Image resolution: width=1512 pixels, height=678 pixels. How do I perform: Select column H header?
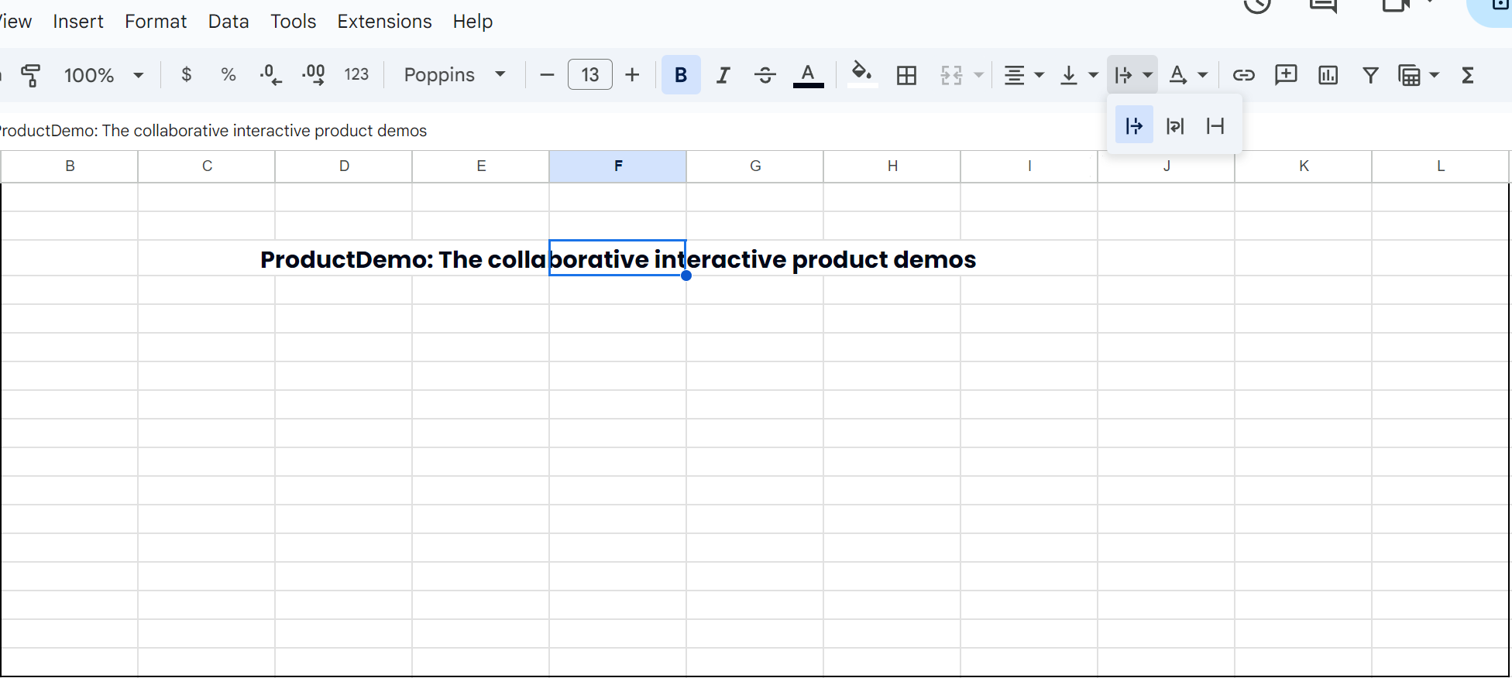tap(892, 166)
